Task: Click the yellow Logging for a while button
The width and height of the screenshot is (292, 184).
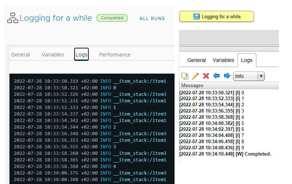Action: point(216,16)
